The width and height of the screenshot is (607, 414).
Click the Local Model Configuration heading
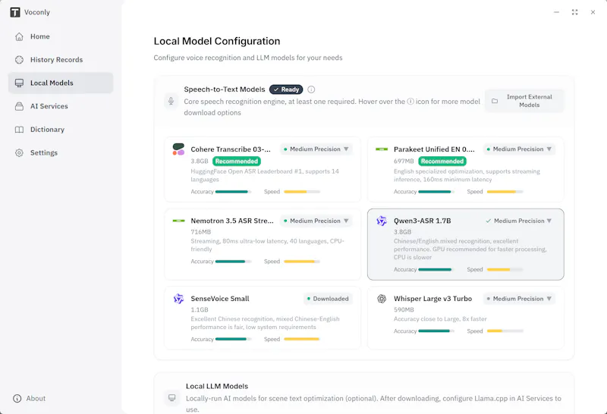pos(217,41)
